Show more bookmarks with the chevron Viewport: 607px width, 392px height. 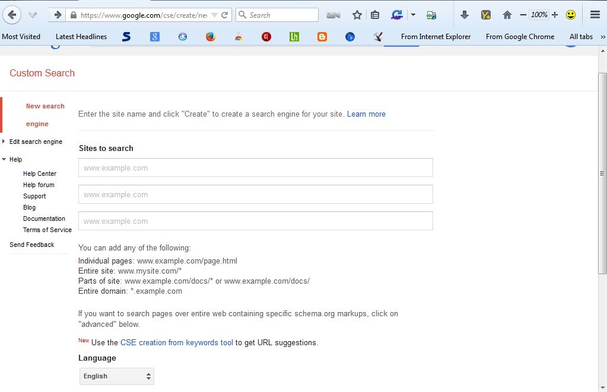click(603, 37)
